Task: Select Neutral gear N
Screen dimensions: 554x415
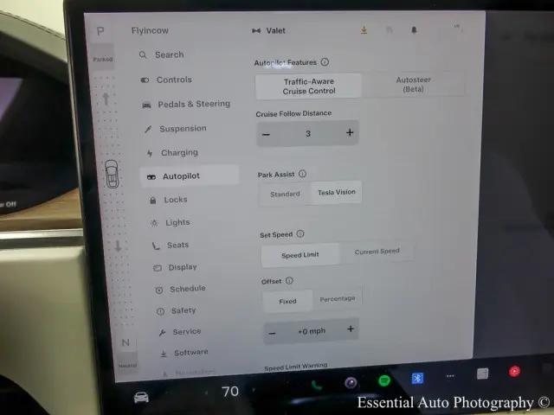Action: (x=126, y=342)
